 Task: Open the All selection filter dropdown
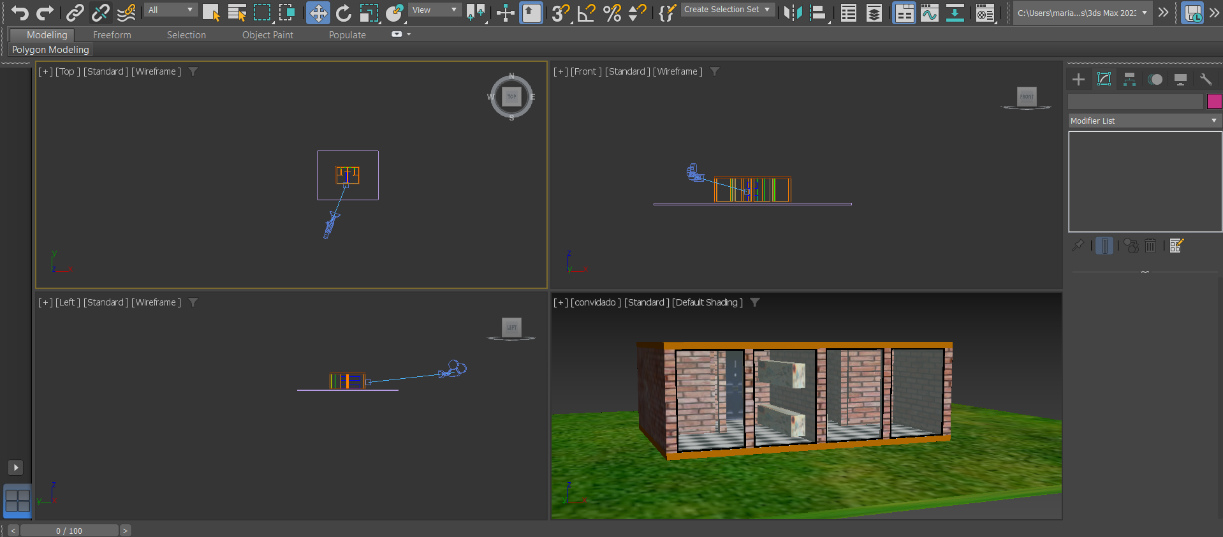pyautogui.click(x=170, y=10)
